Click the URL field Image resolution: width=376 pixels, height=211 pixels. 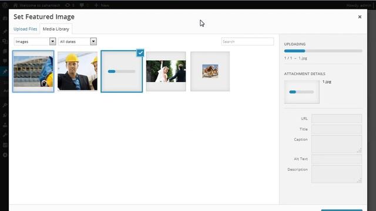337,118
